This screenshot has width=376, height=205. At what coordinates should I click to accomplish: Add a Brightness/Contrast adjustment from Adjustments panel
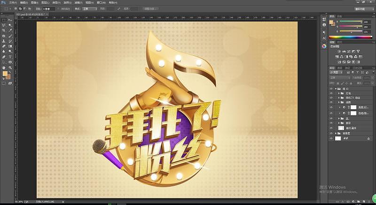click(x=339, y=52)
